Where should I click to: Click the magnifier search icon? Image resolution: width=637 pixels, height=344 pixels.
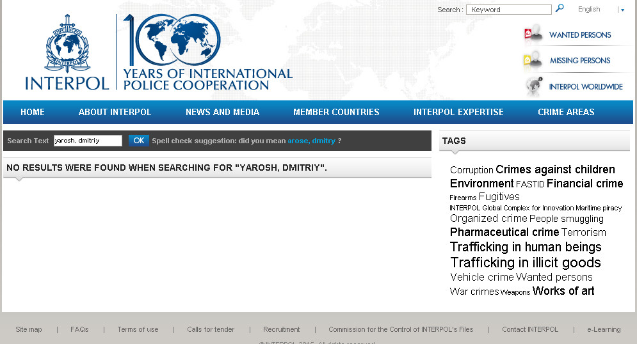(560, 8)
